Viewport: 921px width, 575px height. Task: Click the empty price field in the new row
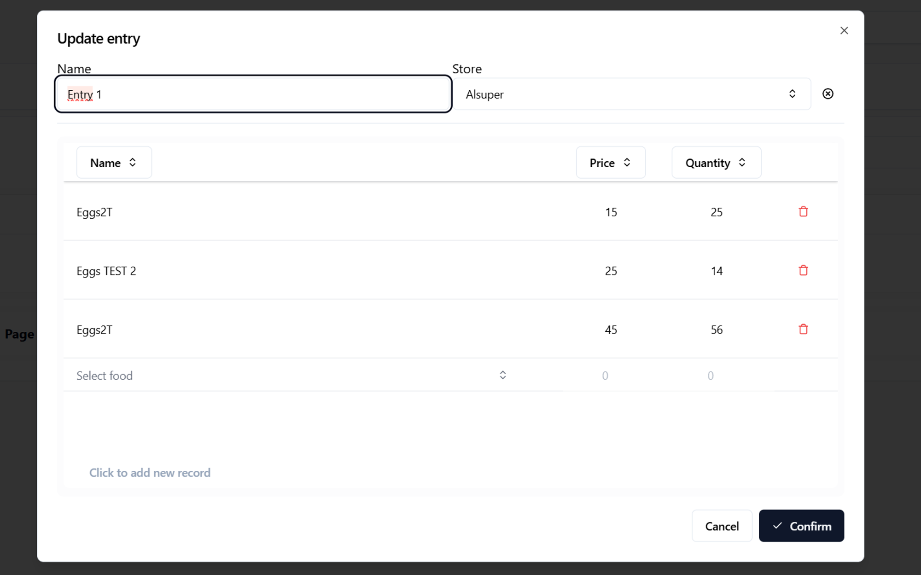pyautogui.click(x=605, y=375)
